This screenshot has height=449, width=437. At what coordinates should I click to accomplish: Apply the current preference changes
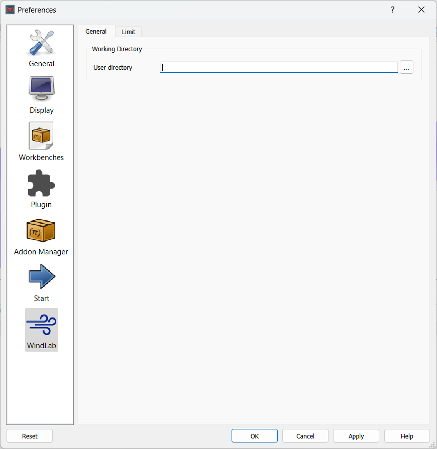click(x=356, y=435)
